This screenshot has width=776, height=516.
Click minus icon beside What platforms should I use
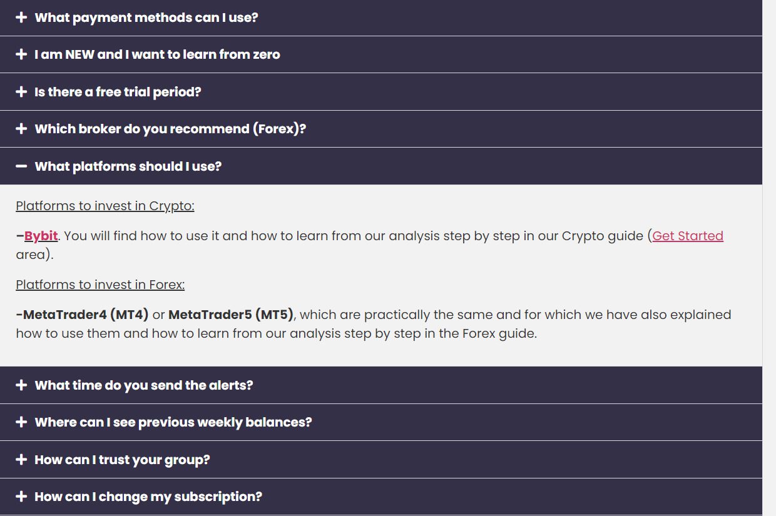click(x=21, y=166)
